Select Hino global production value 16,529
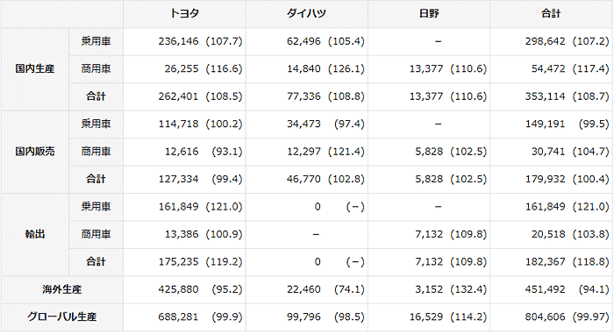614x334 pixels. [426, 316]
